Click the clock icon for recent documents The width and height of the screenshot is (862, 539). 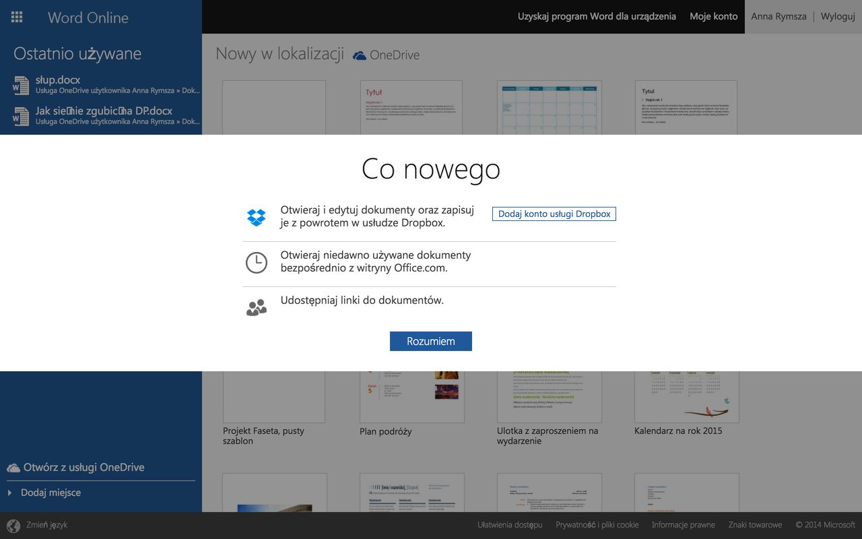click(257, 263)
